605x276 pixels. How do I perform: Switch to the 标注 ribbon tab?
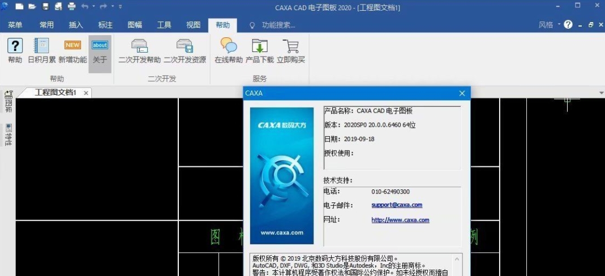[x=105, y=25]
